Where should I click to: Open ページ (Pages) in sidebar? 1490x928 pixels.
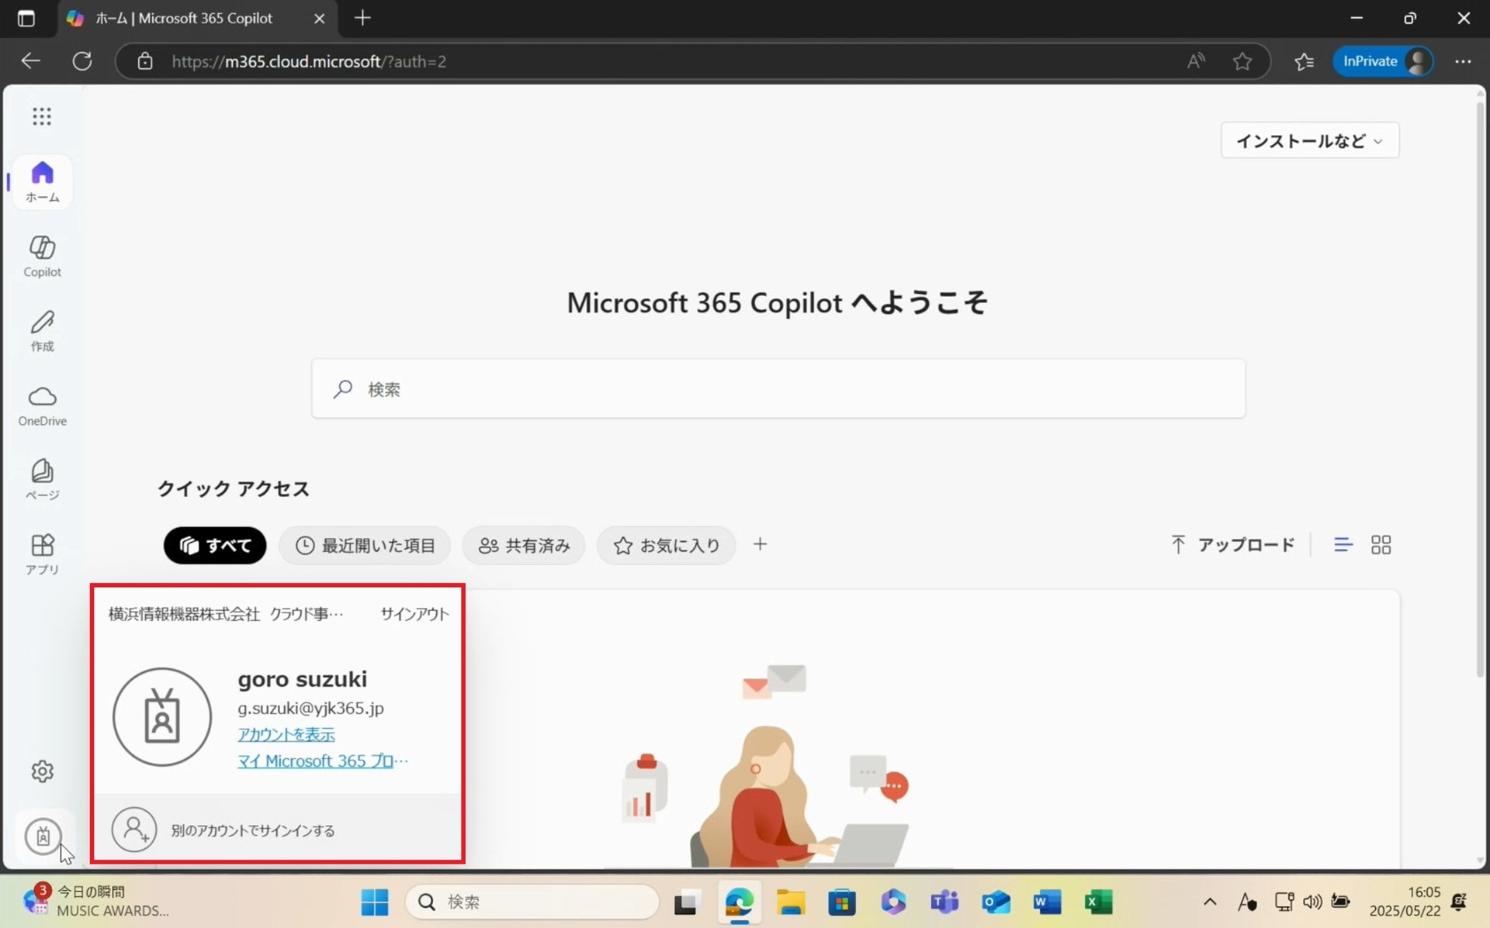[42, 479]
